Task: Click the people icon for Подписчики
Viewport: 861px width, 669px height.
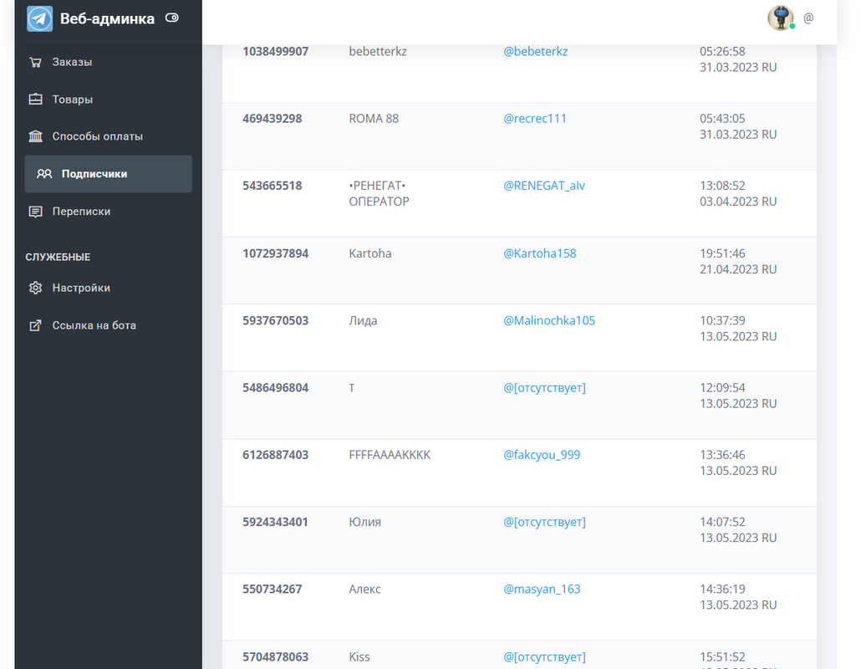Action: (x=44, y=174)
